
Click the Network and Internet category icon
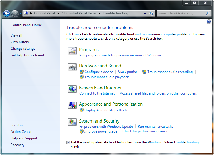pos(72,89)
